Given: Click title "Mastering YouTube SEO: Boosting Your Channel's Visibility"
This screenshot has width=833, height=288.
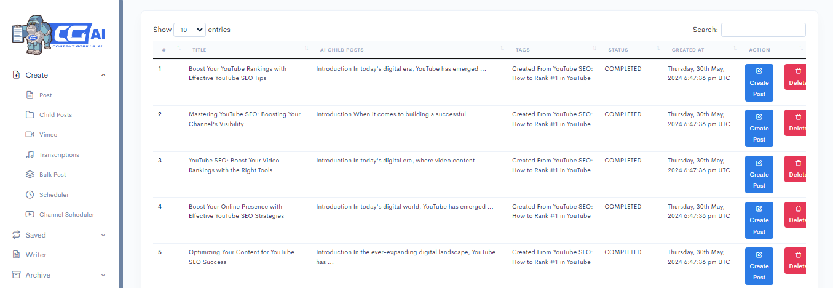Looking at the screenshot, I should [x=245, y=119].
